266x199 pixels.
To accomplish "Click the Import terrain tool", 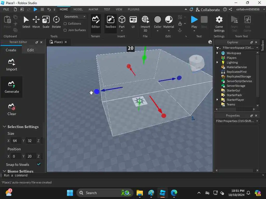I will [x=11, y=65].
